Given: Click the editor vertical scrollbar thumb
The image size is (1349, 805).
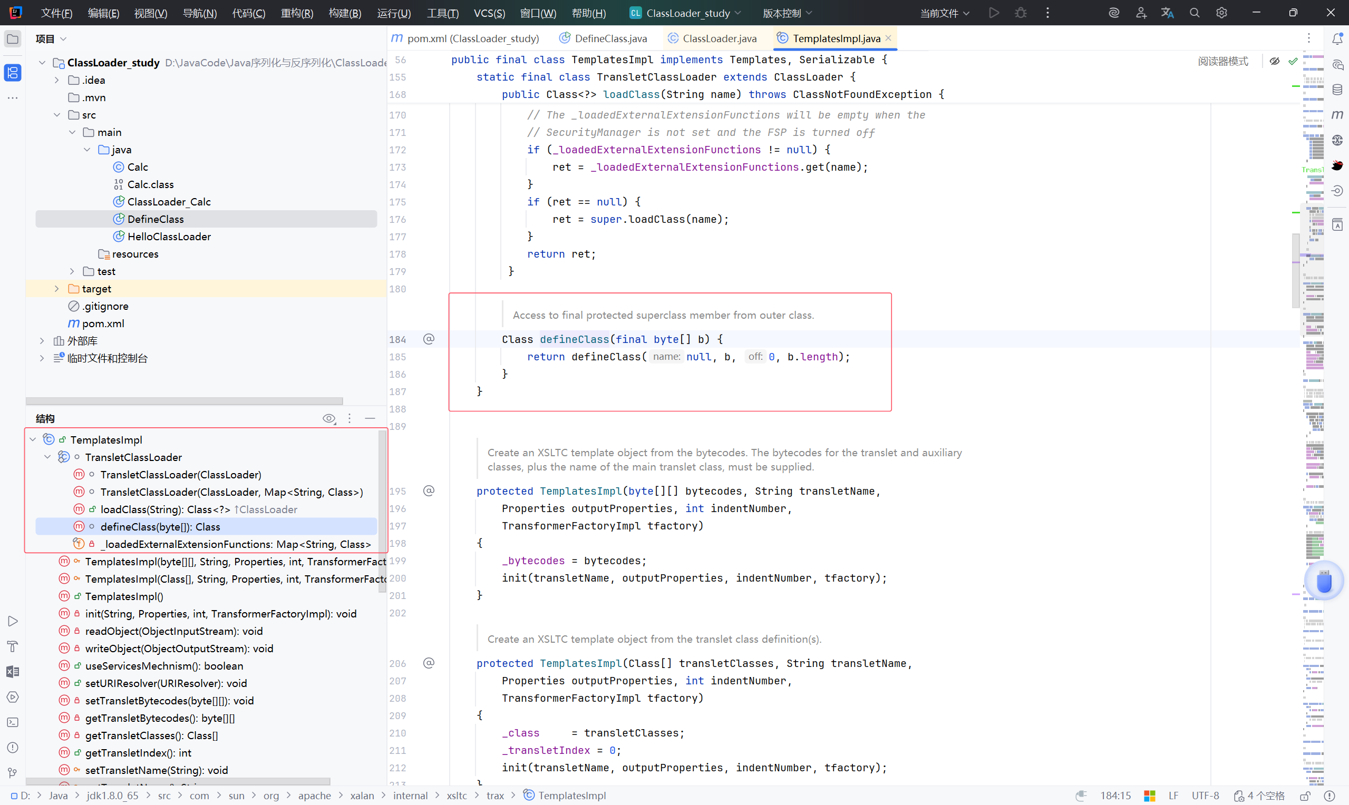Looking at the screenshot, I should [x=1296, y=270].
